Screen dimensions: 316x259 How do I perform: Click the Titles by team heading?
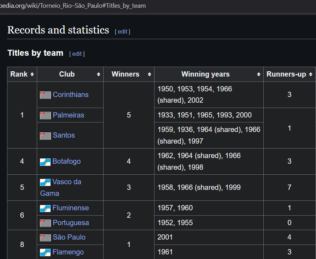[x=35, y=53]
